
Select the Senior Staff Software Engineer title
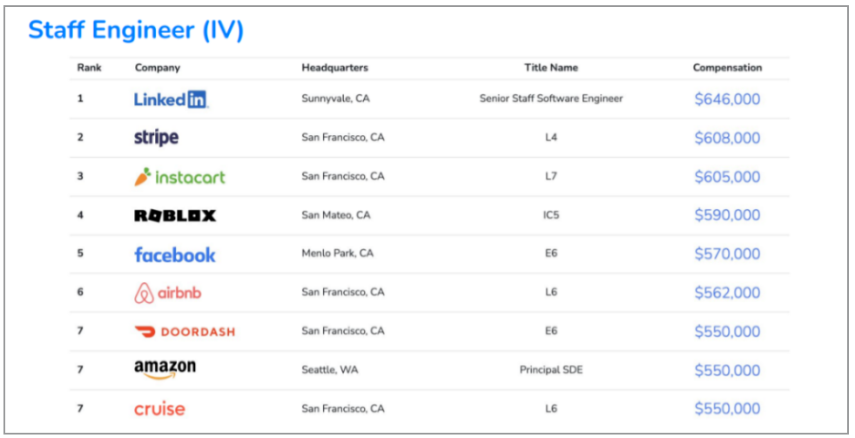point(551,98)
